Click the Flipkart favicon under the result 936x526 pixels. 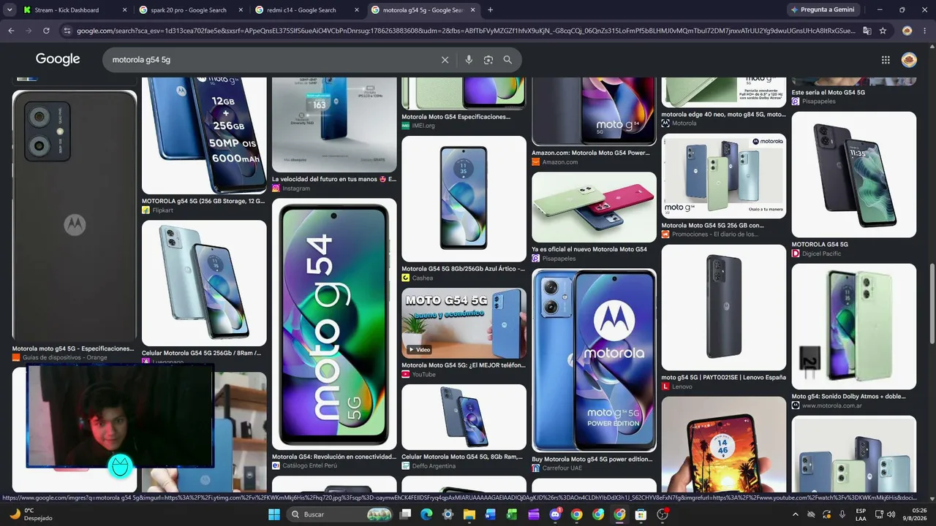(146, 210)
